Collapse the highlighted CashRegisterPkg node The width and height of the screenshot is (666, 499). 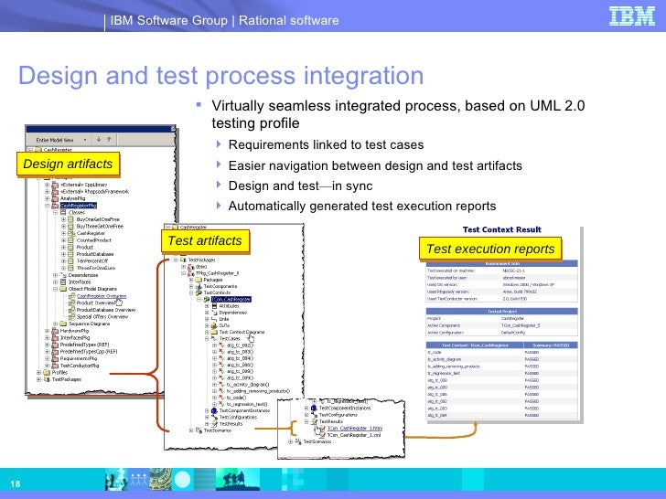[48, 206]
